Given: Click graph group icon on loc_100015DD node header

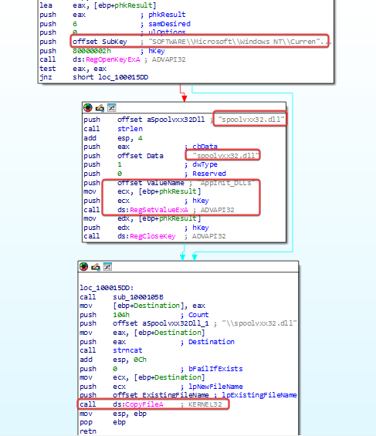Looking at the screenshot, I should click(x=107, y=267).
